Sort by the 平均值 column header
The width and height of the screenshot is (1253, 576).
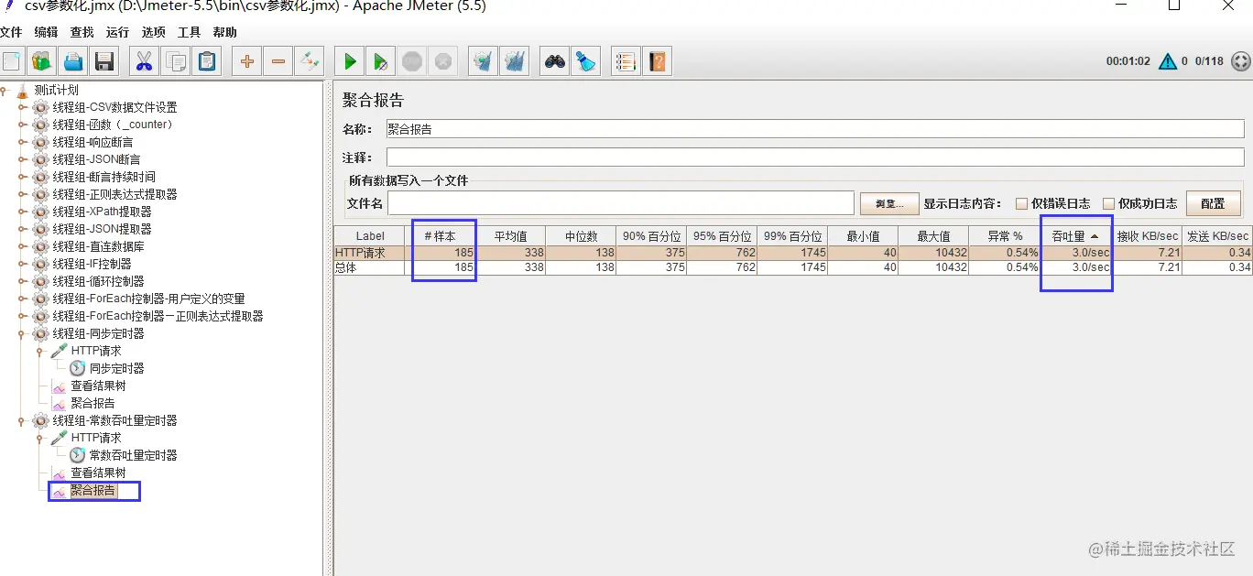pyautogui.click(x=512, y=235)
